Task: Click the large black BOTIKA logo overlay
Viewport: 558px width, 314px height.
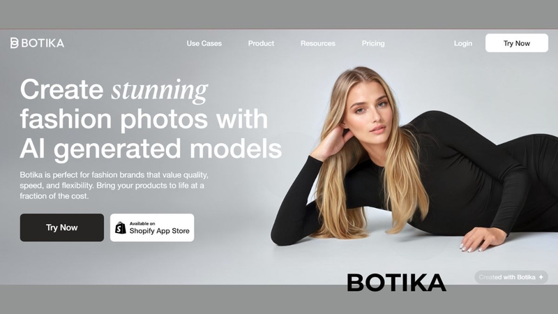Action: point(396,283)
